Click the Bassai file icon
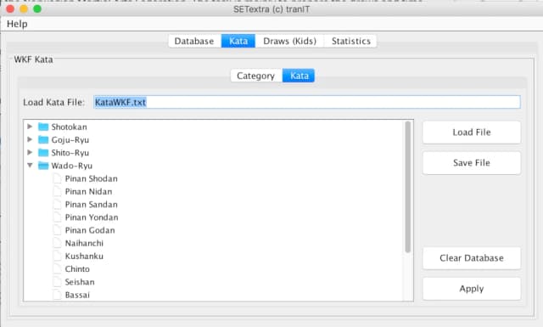The image size is (543, 327). pos(57,295)
